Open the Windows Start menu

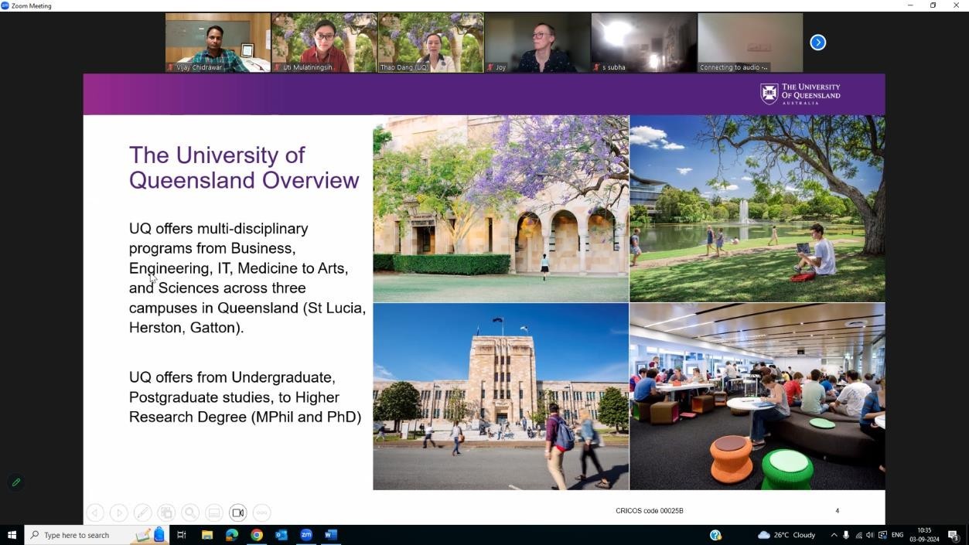[x=12, y=535]
